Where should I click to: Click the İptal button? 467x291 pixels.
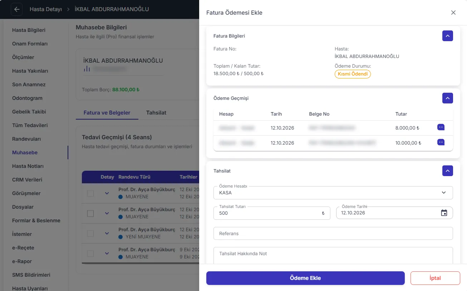(x=435, y=278)
